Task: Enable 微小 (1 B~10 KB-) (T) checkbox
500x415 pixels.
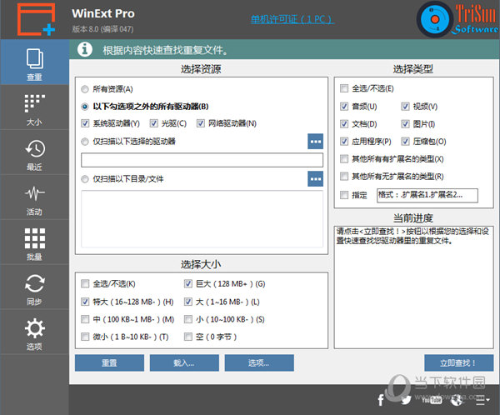Action: point(85,337)
